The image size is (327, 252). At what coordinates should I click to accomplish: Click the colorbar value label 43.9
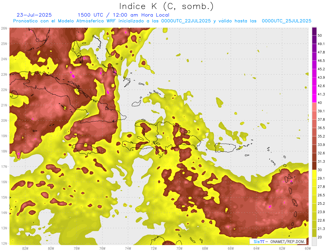321,77
